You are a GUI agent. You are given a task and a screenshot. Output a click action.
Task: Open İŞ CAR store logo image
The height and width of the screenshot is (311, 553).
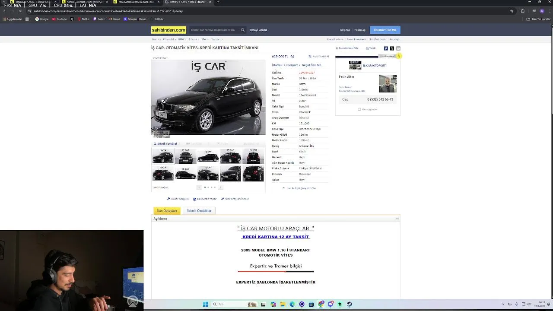pyautogui.click(x=355, y=65)
